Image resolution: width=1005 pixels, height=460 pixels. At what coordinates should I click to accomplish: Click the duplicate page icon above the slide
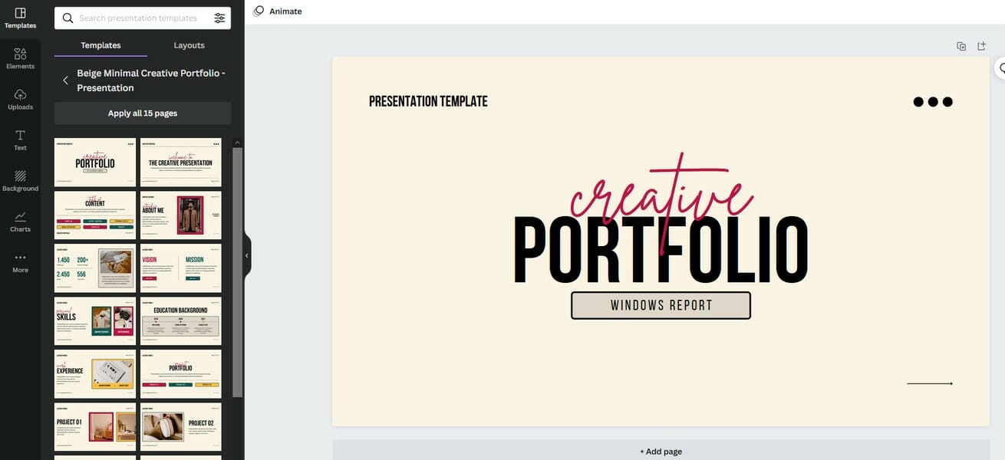pyautogui.click(x=961, y=46)
